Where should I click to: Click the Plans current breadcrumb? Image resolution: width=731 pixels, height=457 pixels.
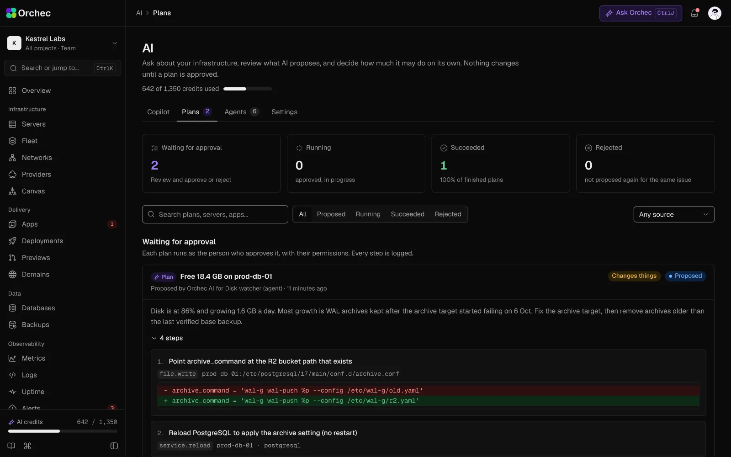pyautogui.click(x=162, y=13)
